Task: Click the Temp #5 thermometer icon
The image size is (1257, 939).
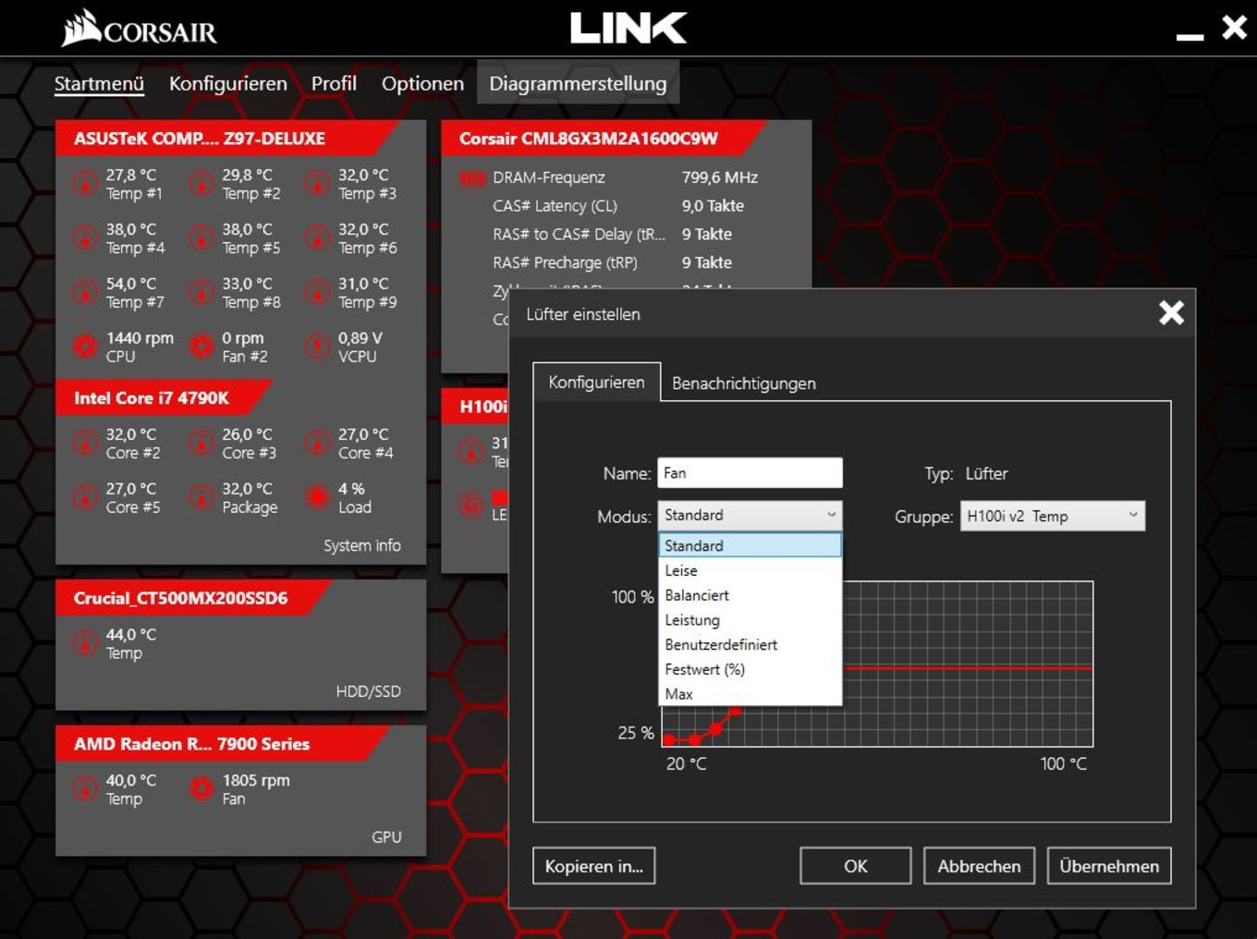Action: coord(201,238)
